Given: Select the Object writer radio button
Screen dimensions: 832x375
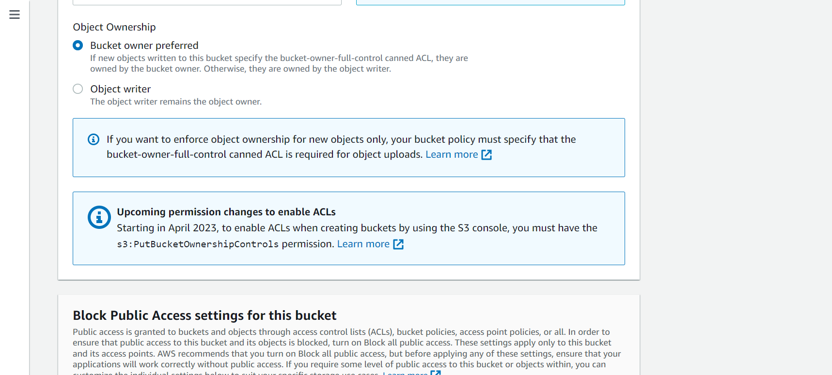Looking at the screenshot, I should (x=78, y=89).
